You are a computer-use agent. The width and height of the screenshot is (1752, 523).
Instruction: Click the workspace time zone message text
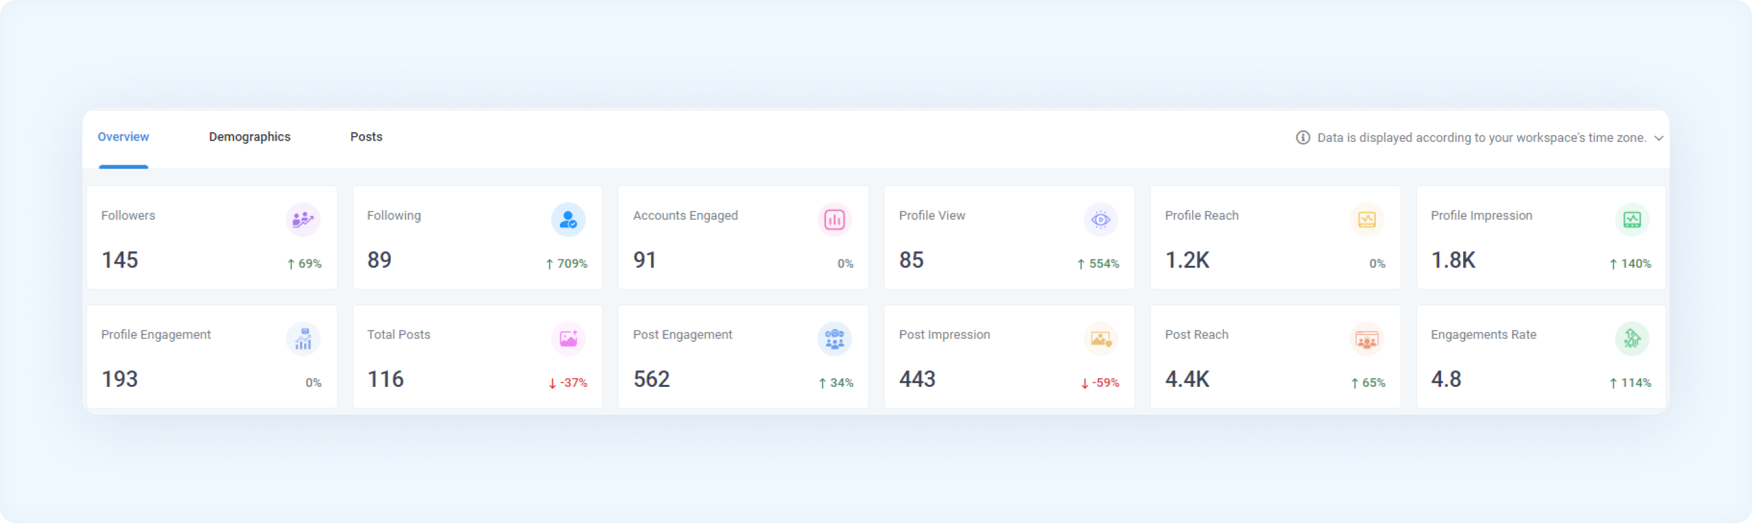click(1482, 137)
